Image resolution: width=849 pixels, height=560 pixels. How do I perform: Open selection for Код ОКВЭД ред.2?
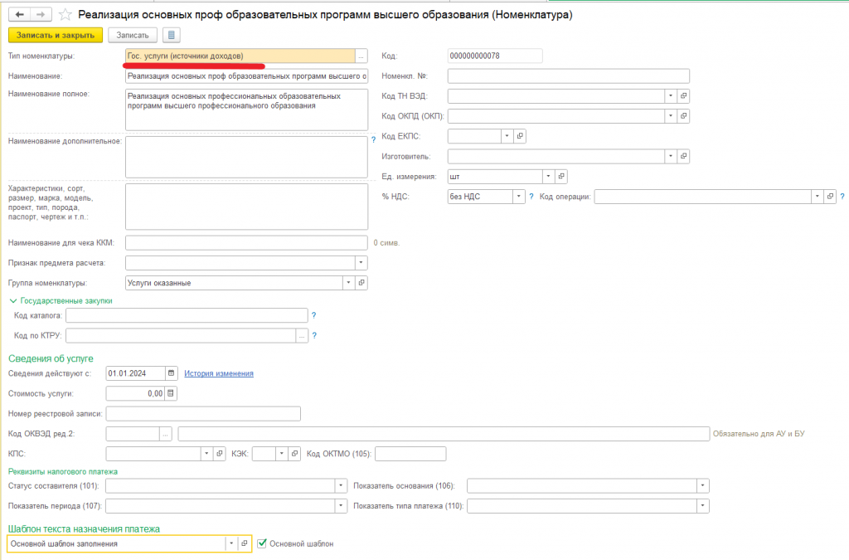pos(166,434)
